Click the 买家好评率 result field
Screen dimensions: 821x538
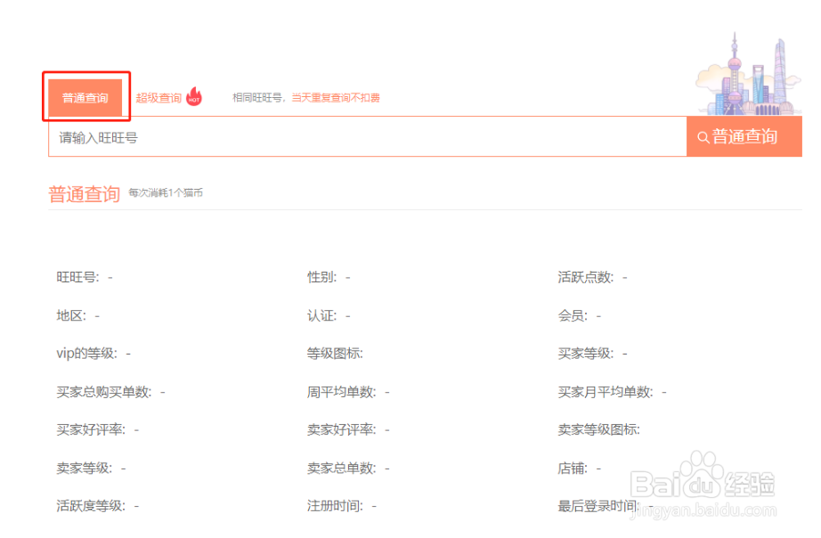coord(89,428)
